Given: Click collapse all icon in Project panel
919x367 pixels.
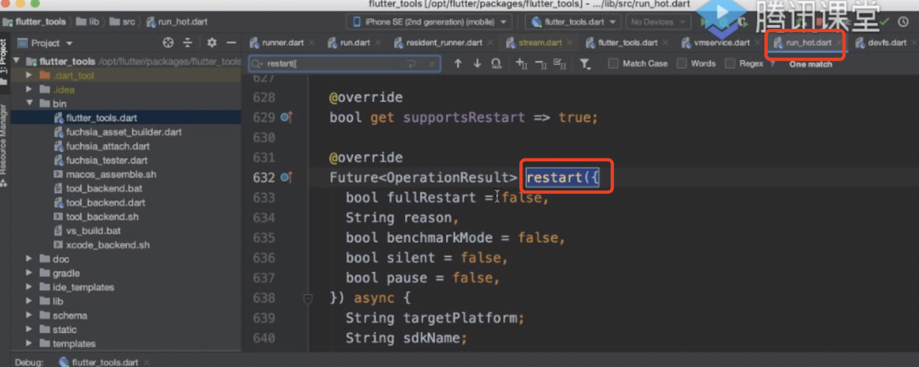Looking at the screenshot, I should coord(188,43).
